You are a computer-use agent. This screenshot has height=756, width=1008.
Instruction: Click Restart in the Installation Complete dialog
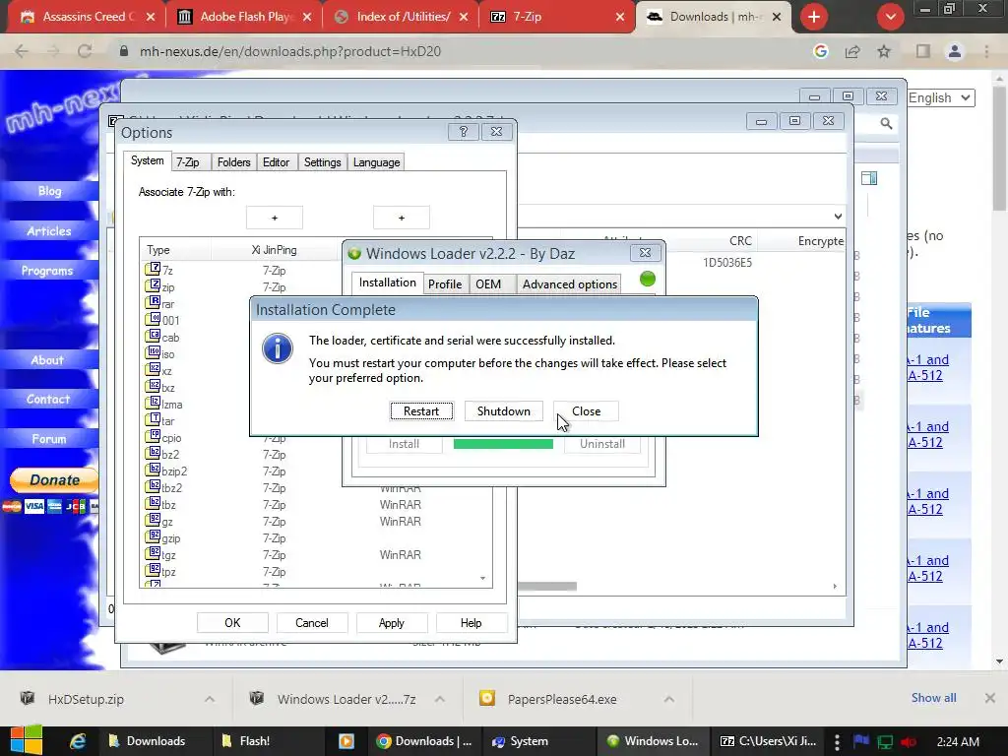(421, 411)
